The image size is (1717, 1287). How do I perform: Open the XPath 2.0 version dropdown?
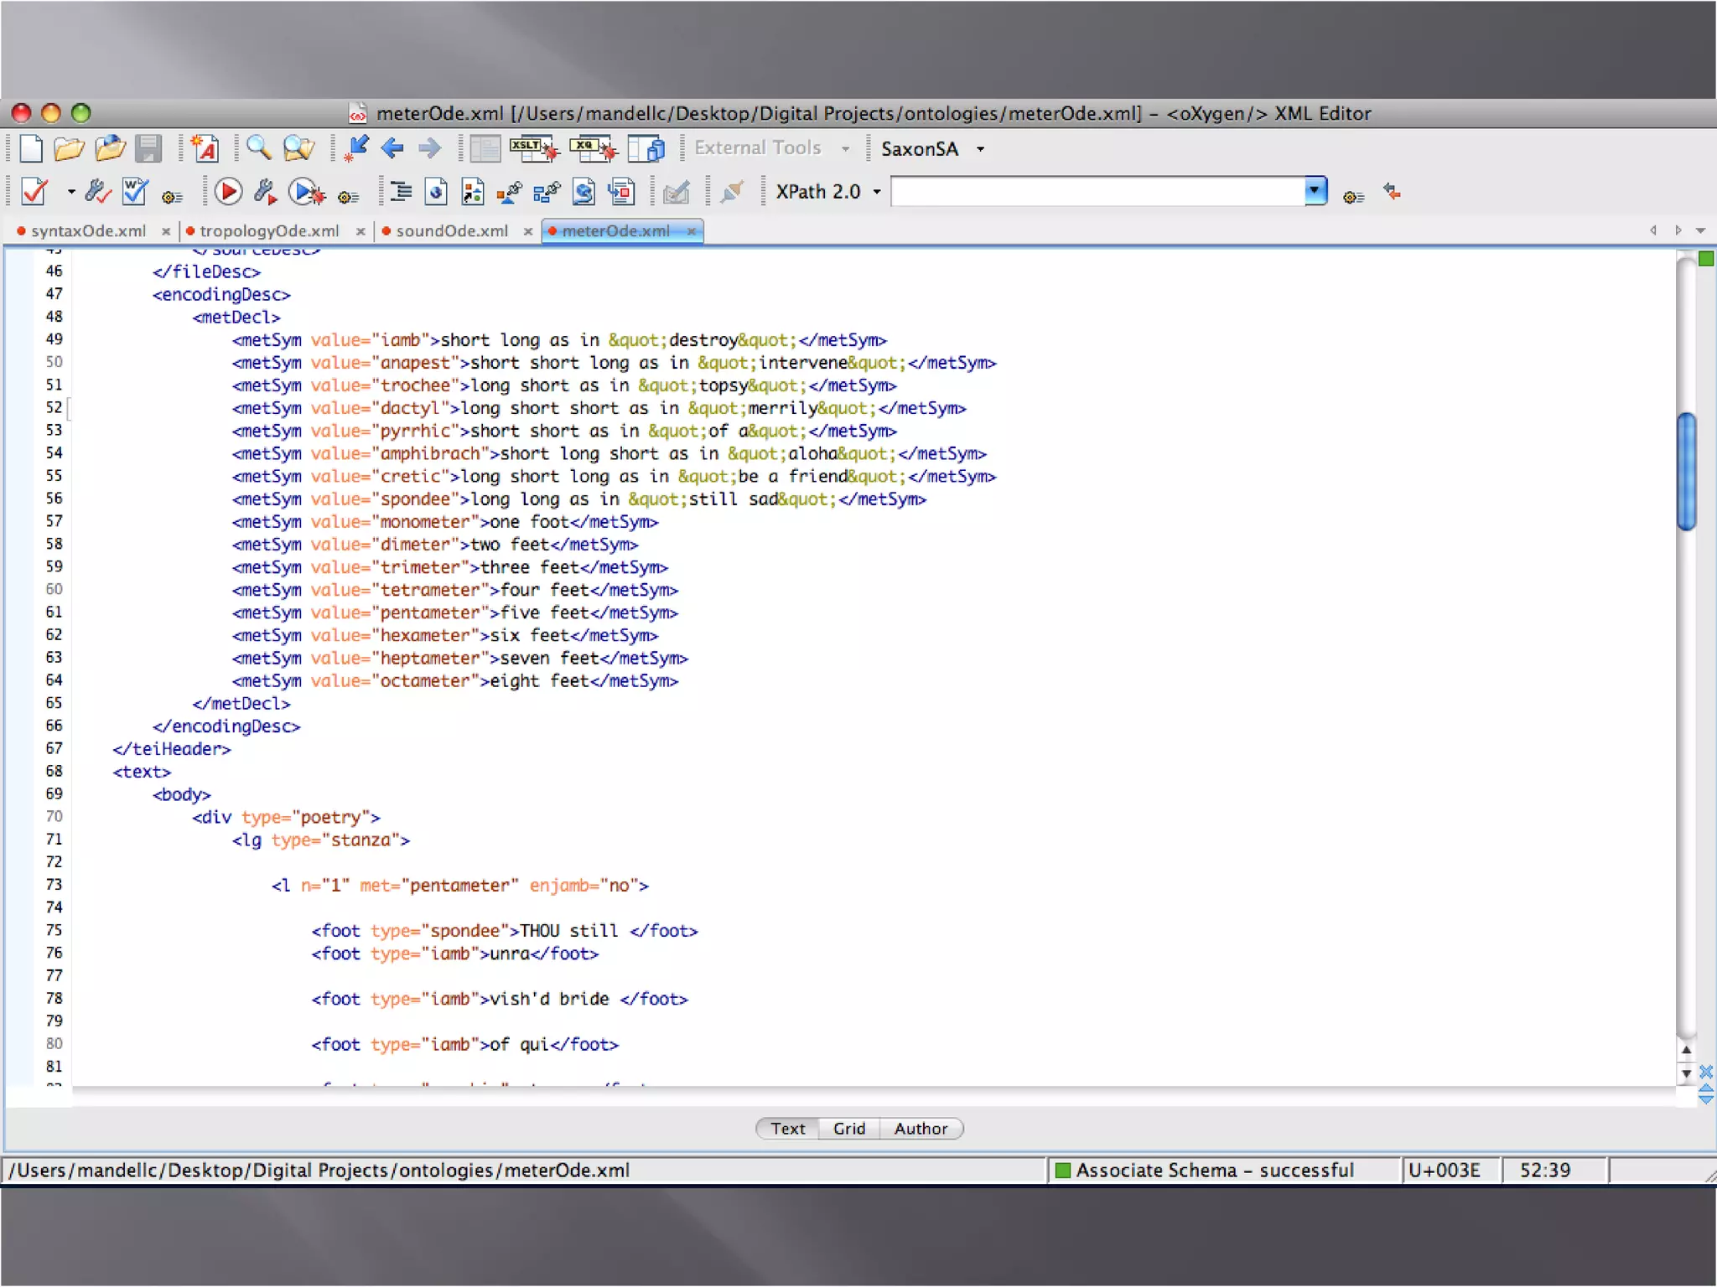coord(877,192)
